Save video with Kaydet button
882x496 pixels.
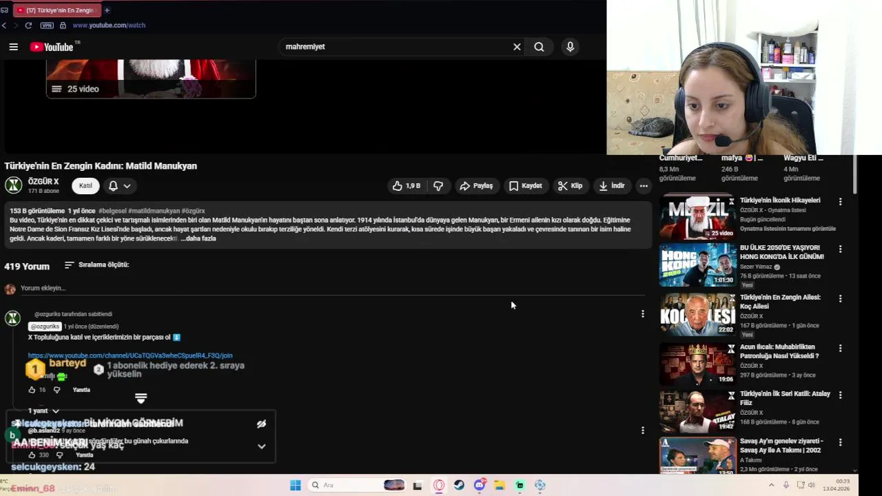525,186
